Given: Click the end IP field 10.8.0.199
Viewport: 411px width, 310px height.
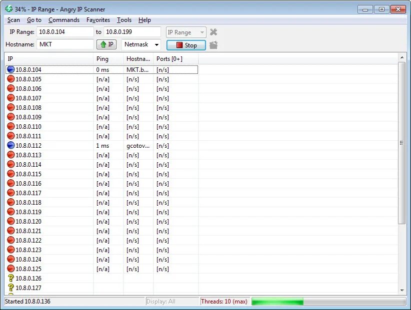Looking at the screenshot, I should (132, 32).
